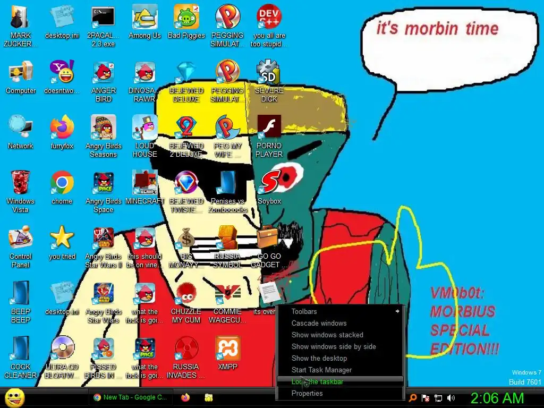The width and height of the screenshot is (544, 408).
Task: Select the Angry Birds Star Wars icon
Action: click(103, 302)
